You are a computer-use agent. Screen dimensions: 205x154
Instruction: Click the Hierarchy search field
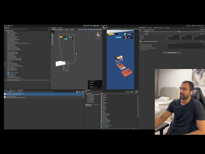[x=36, y=29]
